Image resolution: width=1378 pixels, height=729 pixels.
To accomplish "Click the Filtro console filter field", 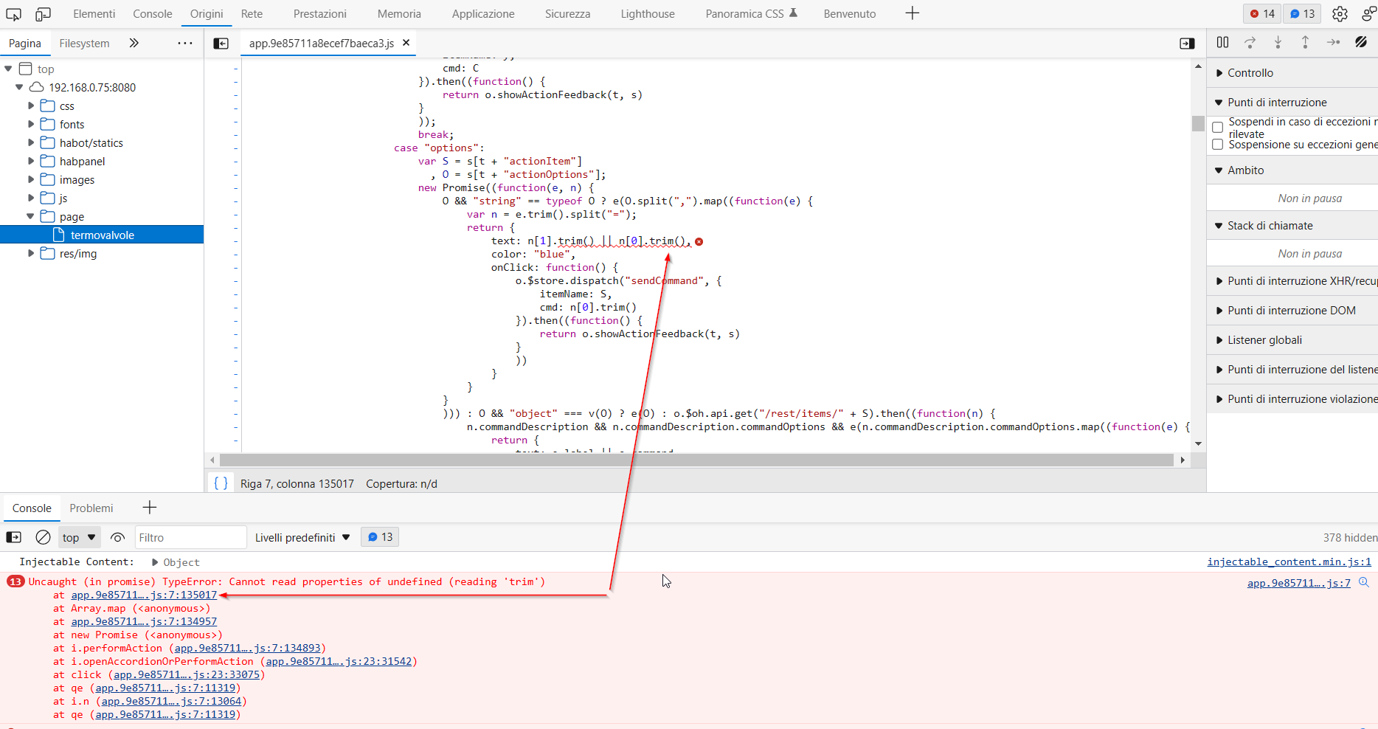I will pos(190,537).
